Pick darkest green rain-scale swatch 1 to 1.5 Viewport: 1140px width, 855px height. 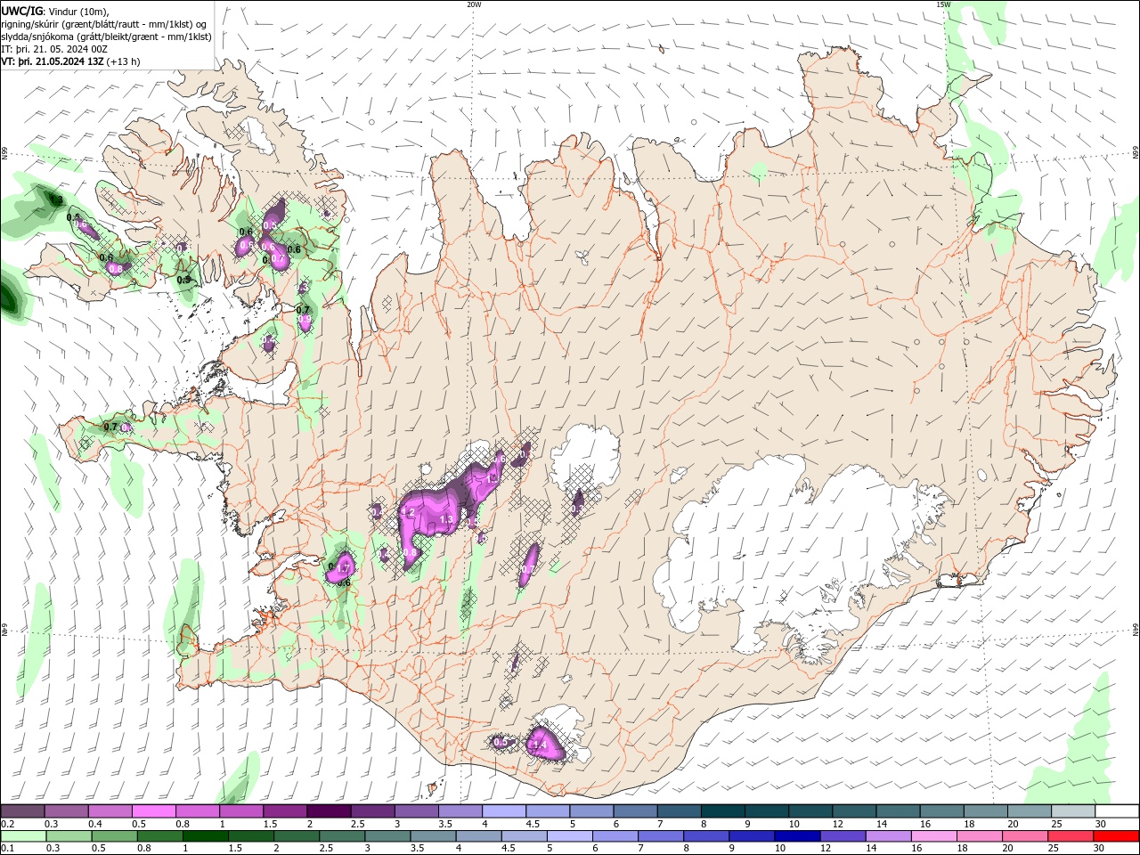pyautogui.click(x=206, y=836)
